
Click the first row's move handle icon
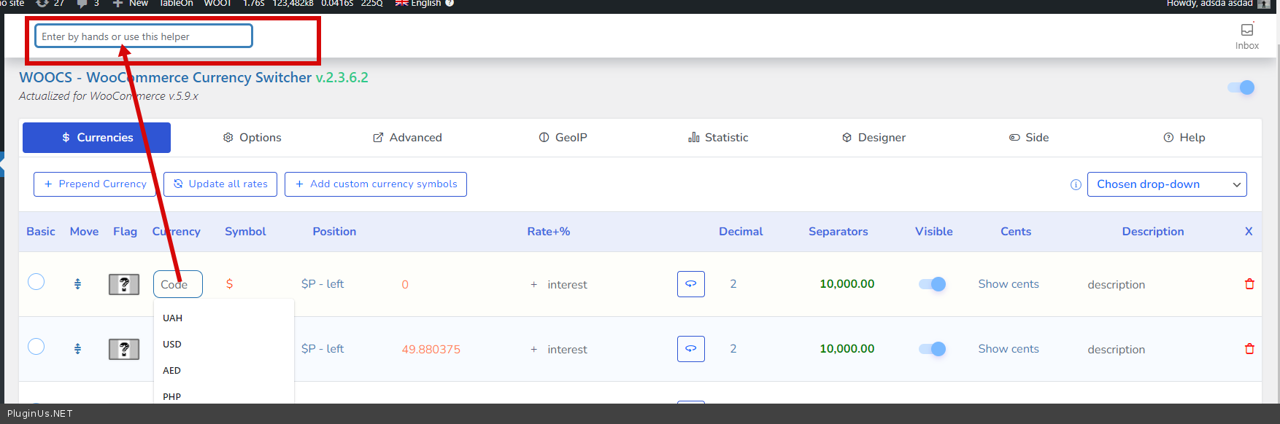coord(77,284)
